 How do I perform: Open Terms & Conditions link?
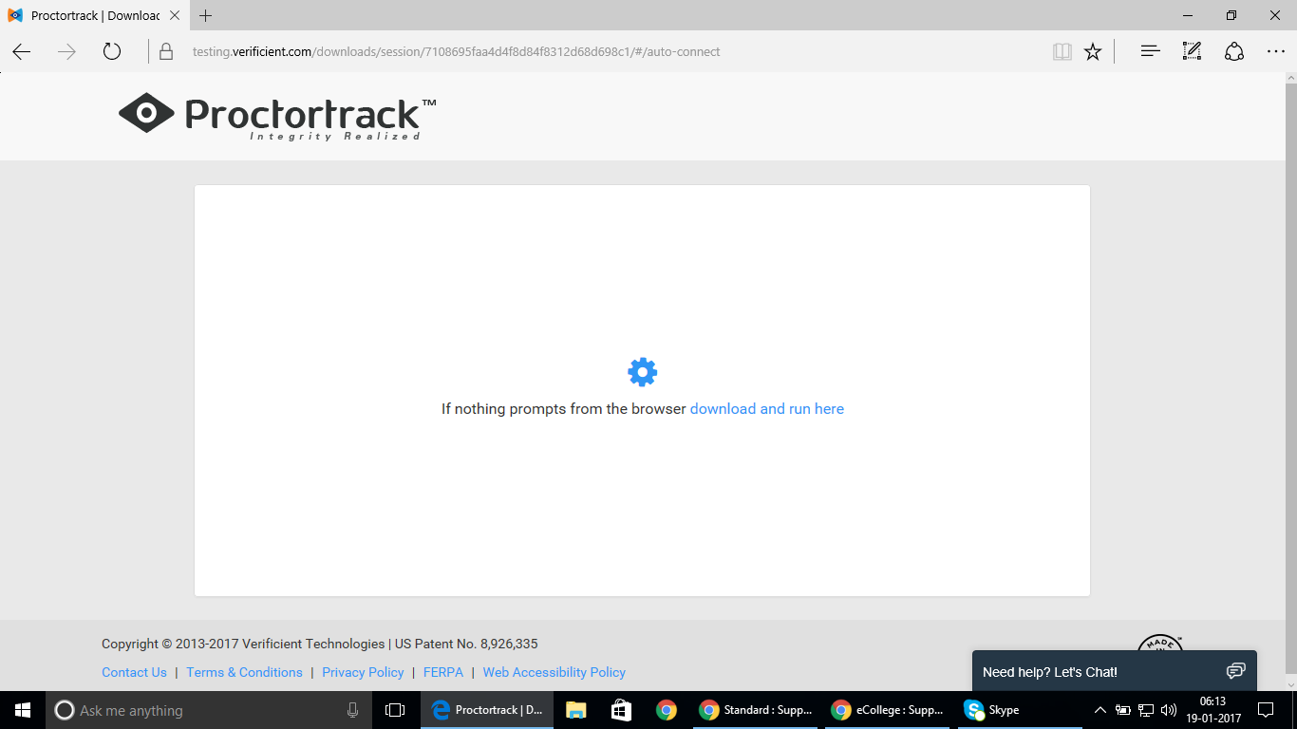pyautogui.click(x=244, y=672)
